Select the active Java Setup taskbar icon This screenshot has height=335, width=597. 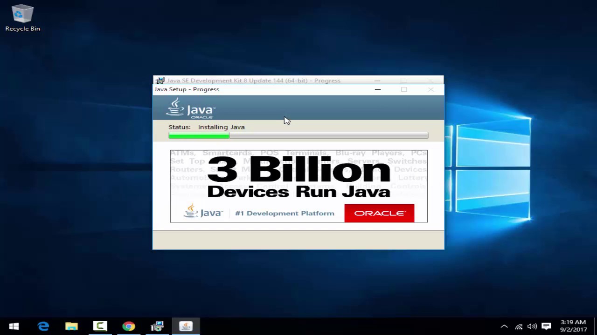pyautogui.click(x=186, y=327)
